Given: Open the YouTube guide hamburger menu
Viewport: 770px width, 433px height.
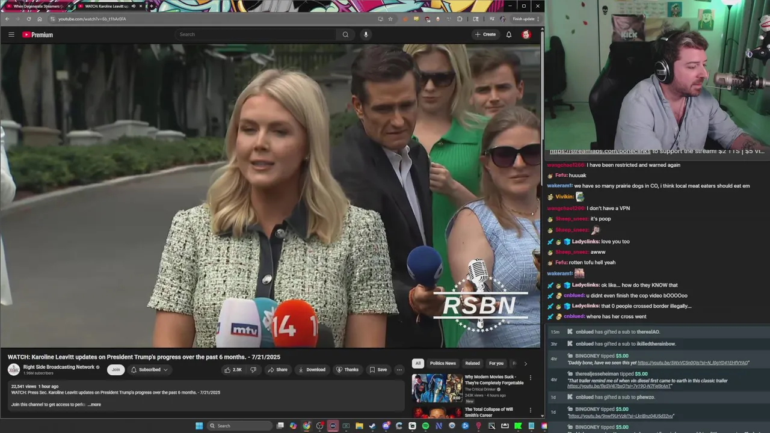Looking at the screenshot, I should click(11, 34).
